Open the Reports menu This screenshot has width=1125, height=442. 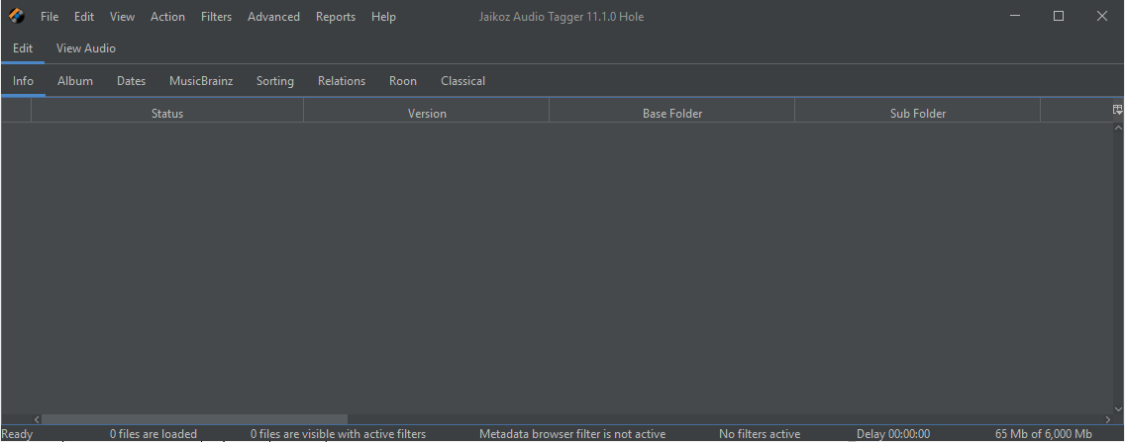click(x=335, y=17)
